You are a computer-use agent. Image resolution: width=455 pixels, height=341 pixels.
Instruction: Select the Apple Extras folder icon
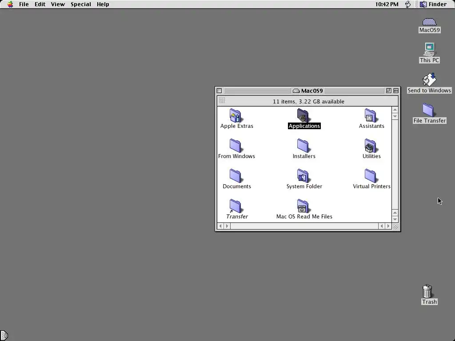pos(235,115)
